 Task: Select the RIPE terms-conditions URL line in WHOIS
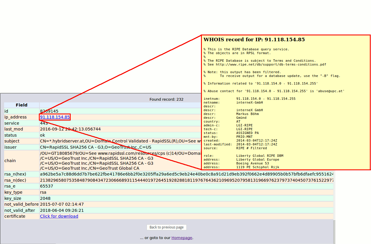tap(265, 64)
